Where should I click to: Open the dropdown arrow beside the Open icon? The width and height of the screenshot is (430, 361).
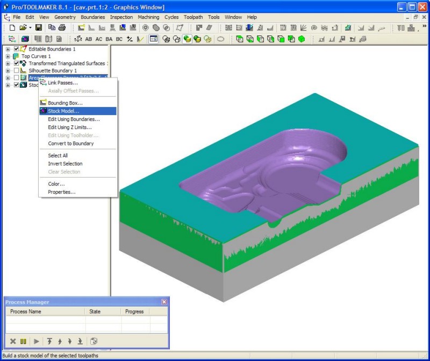tap(30, 28)
